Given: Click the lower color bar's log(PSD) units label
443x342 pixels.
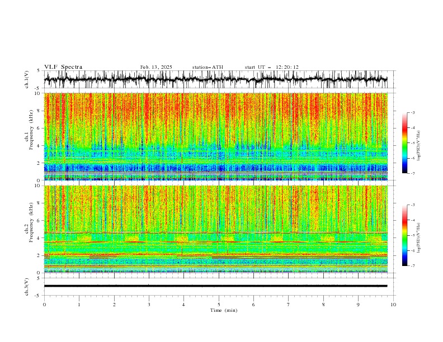Looking at the screenshot, I should tap(418, 238).
